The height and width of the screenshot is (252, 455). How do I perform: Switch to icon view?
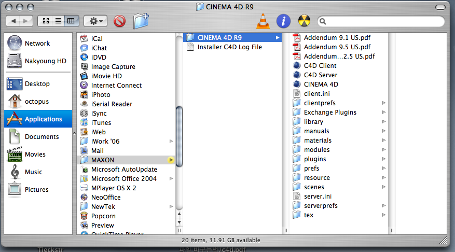point(46,21)
